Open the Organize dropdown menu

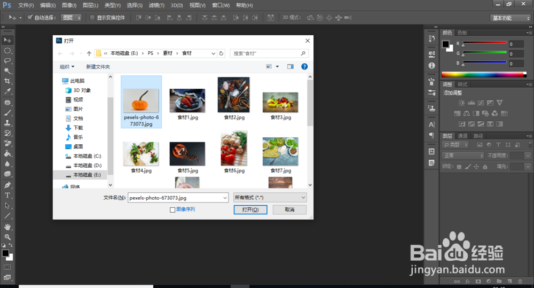(x=67, y=66)
